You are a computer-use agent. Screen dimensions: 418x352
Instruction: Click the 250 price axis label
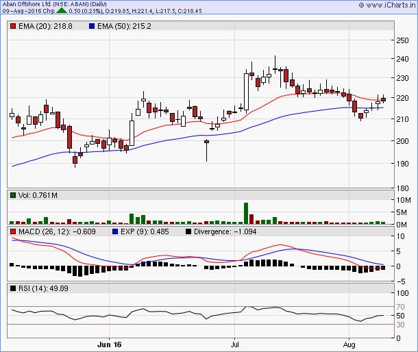point(402,40)
